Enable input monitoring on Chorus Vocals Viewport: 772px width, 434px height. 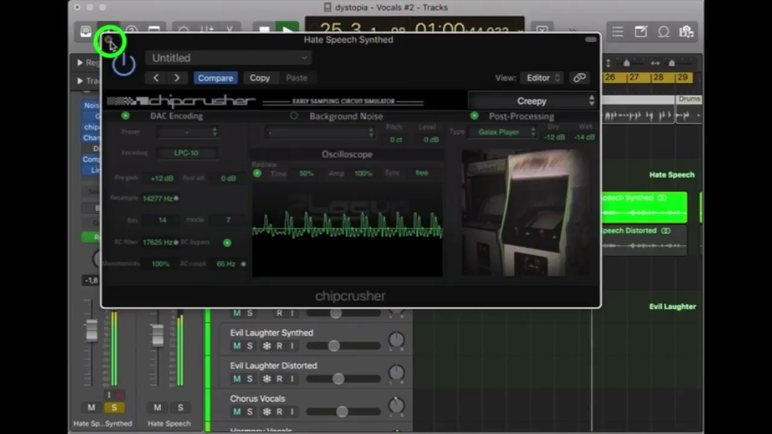click(292, 412)
